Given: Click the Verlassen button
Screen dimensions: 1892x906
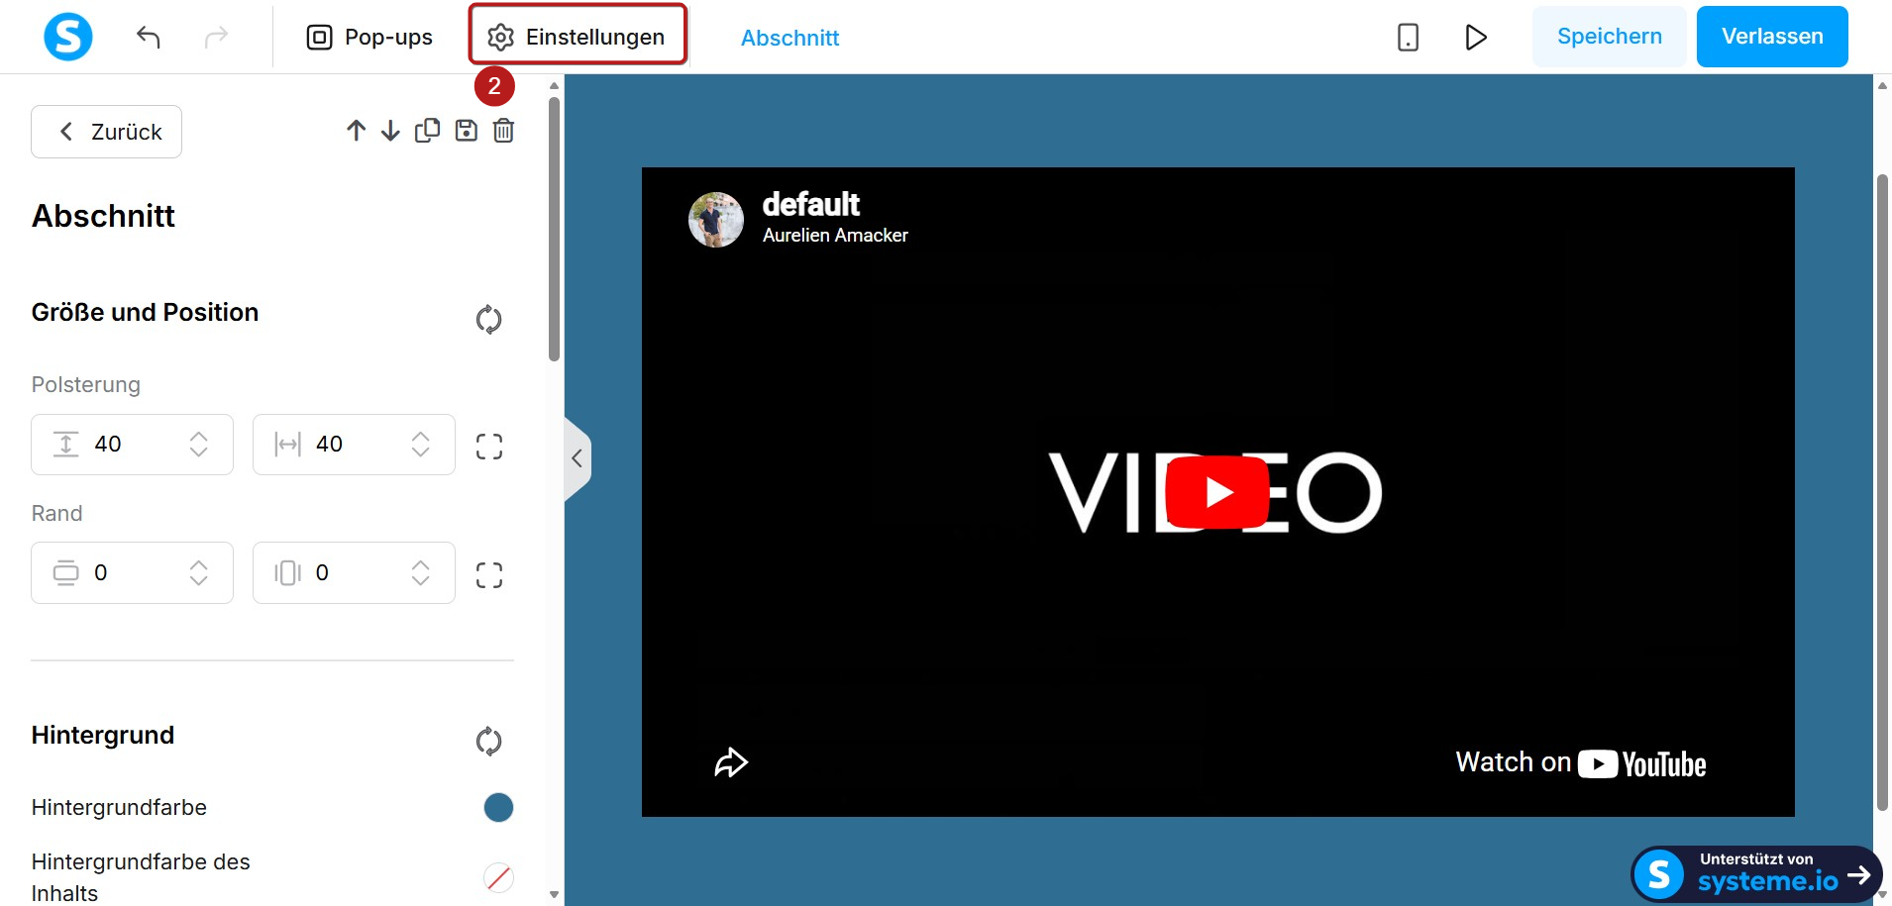Looking at the screenshot, I should tap(1772, 37).
